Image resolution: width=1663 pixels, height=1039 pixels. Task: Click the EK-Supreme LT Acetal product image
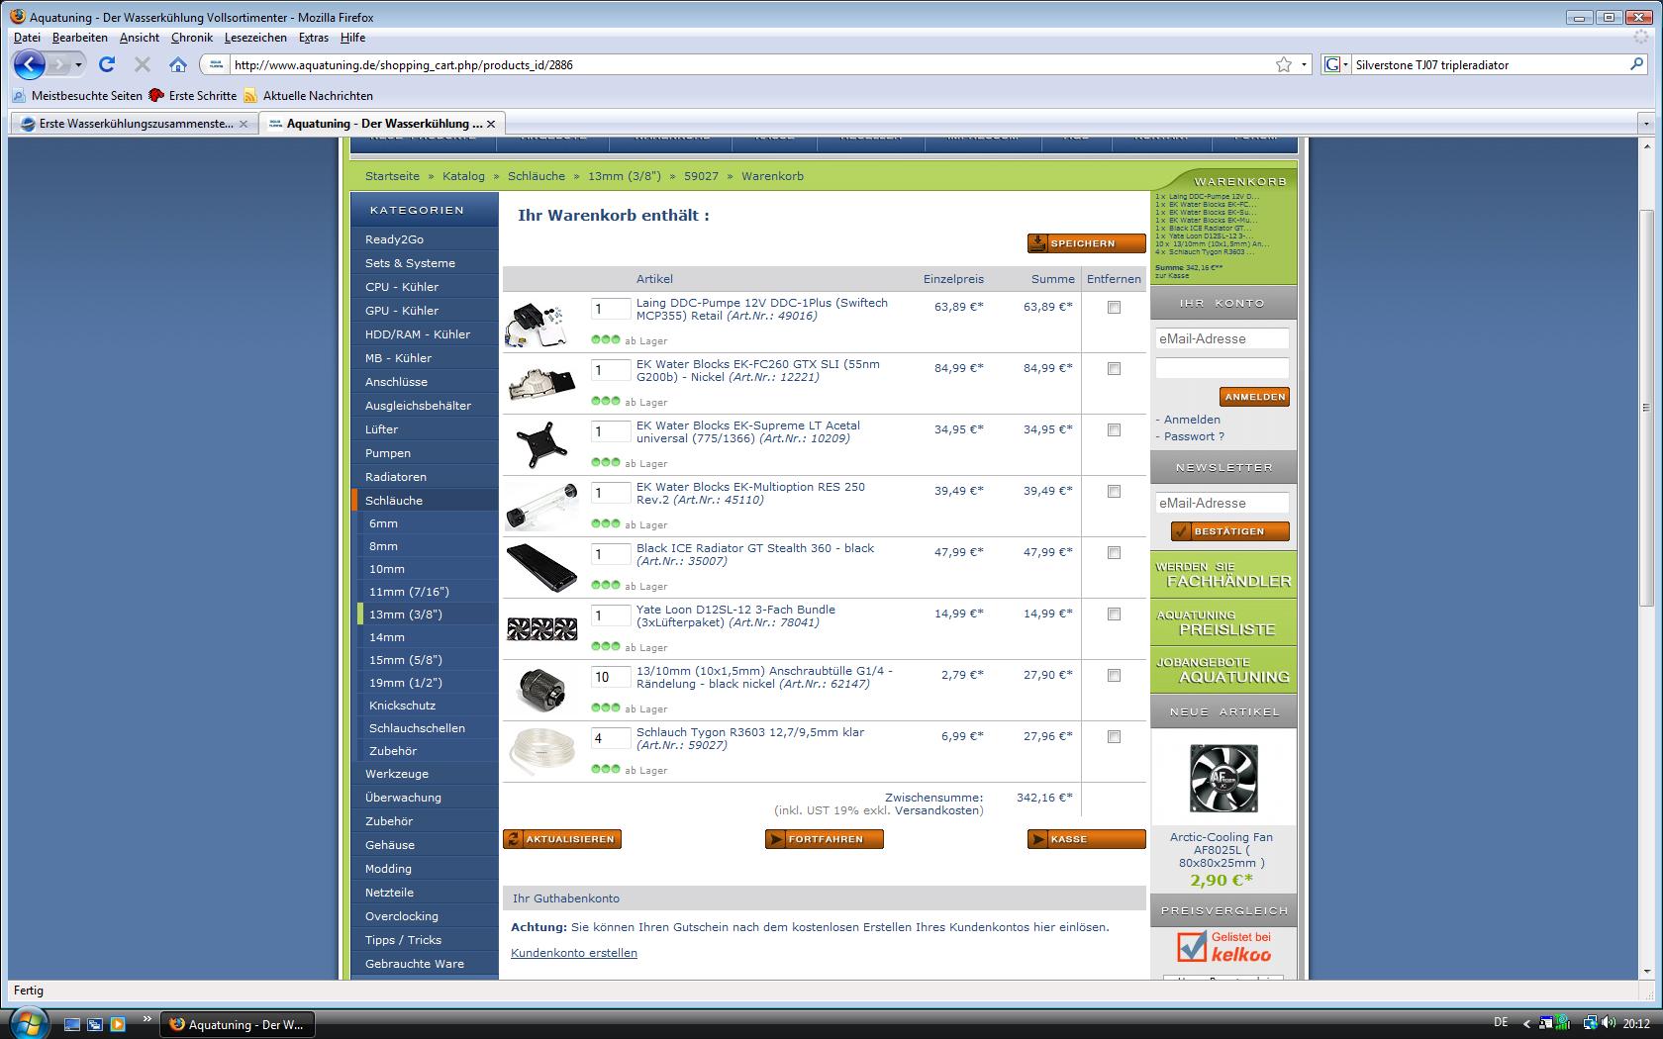pyautogui.click(x=541, y=444)
